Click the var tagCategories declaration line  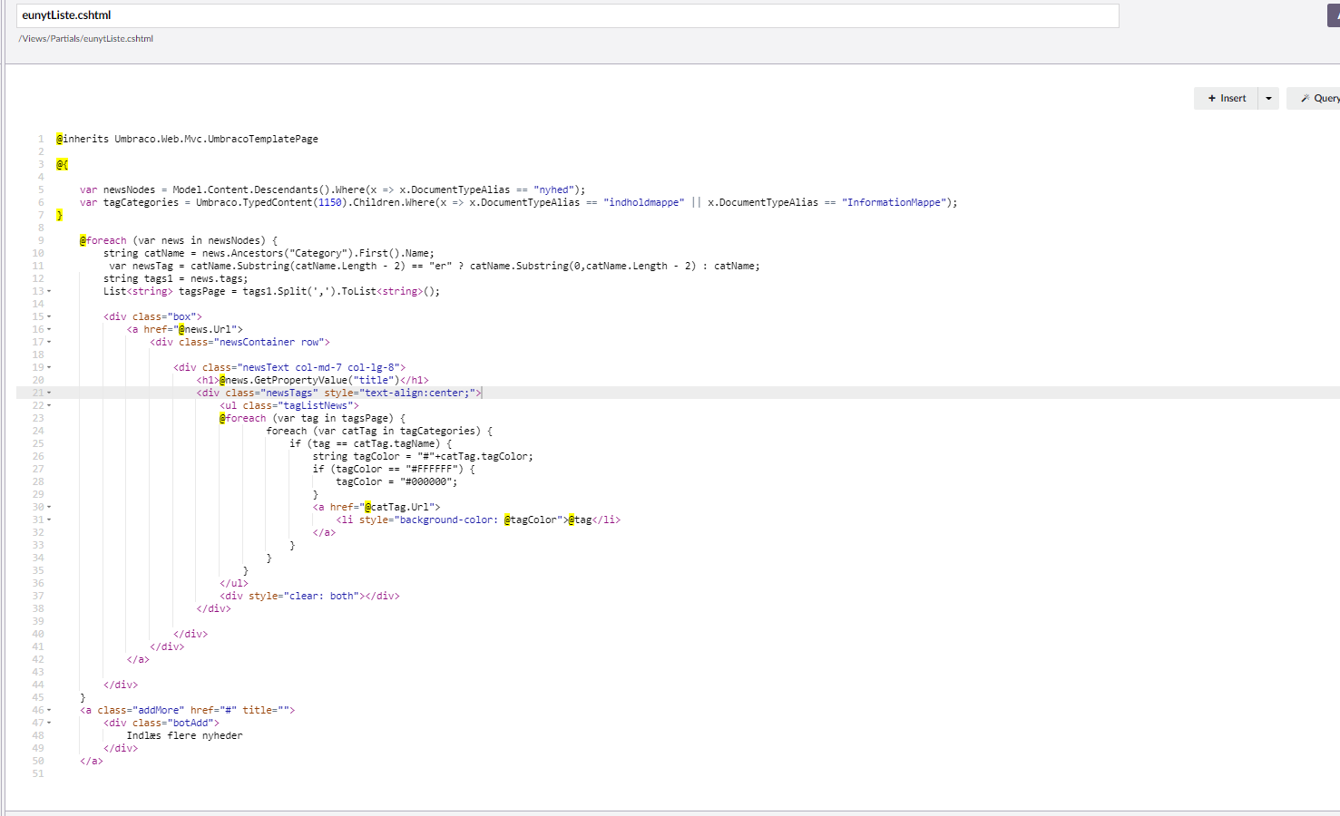pyautogui.click(x=518, y=202)
